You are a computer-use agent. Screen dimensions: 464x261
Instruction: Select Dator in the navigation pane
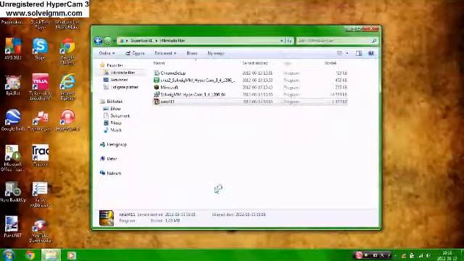(112, 159)
